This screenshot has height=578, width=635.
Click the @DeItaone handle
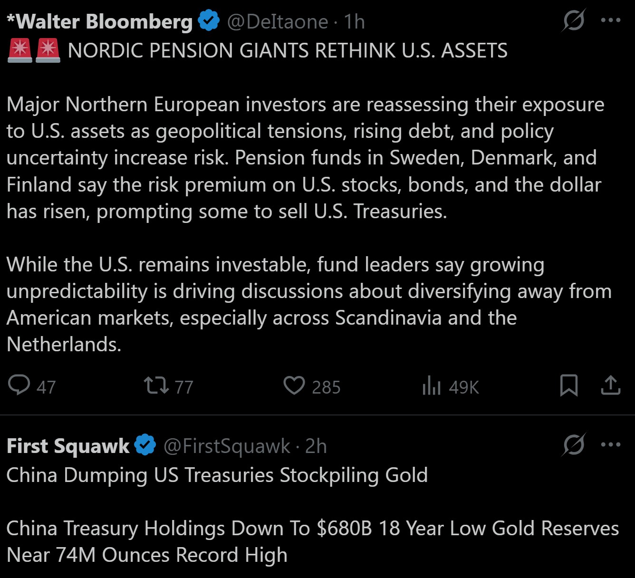click(277, 22)
